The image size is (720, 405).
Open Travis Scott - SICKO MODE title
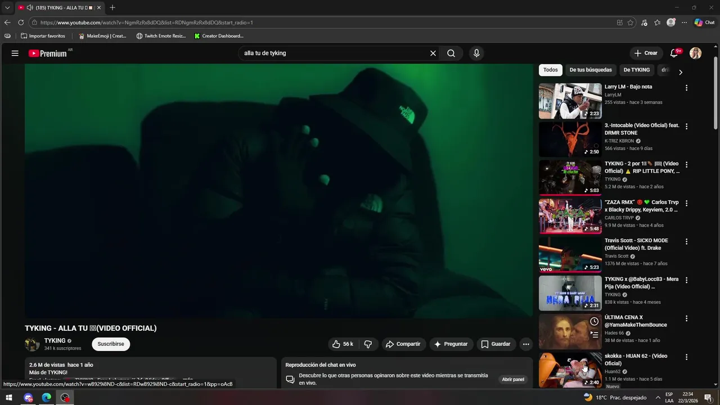pos(636,244)
